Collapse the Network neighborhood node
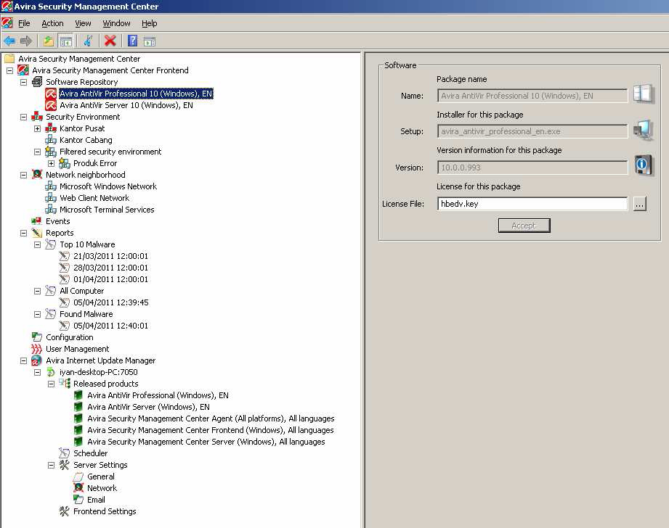 click(23, 175)
